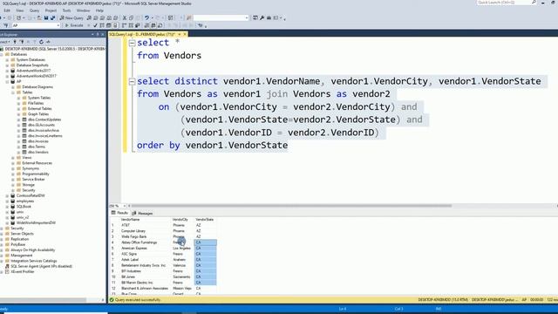Switch to the Messages tab
This screenshot has width=558, height=314.
point(142,213)
